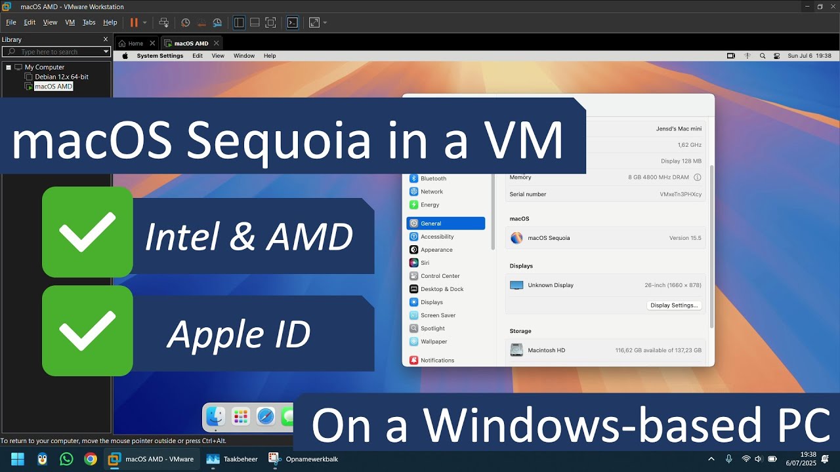Viewport: 840px width, 472px height.
Task: Open Finder from the Dock
Action: coord(217,417)
